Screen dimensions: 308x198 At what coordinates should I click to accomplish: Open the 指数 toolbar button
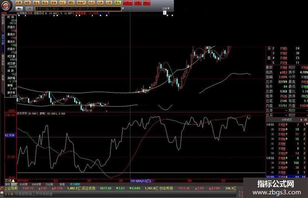[27, 3]
